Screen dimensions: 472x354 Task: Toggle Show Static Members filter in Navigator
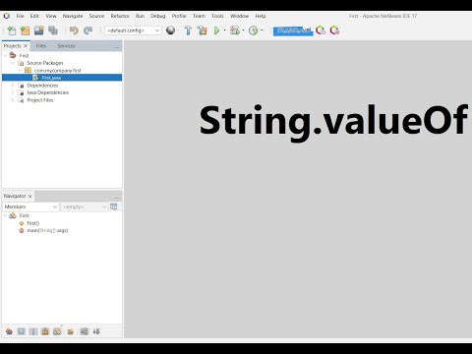click(x=33, y=331)
